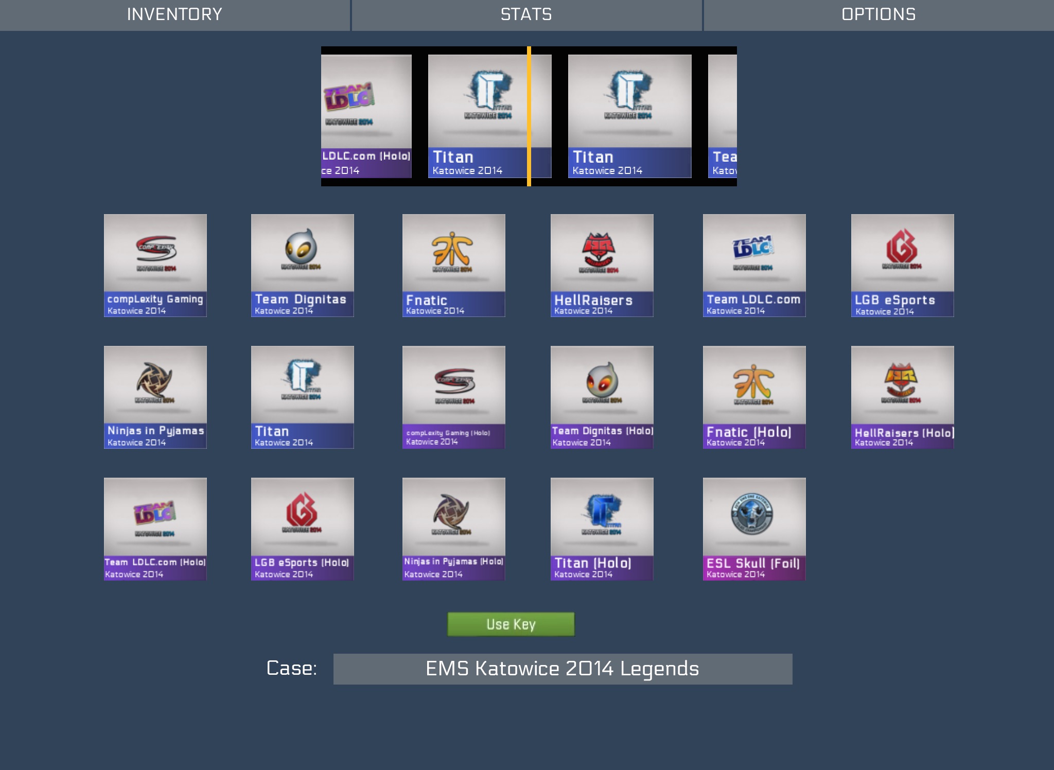Click the Fnatic (Holo) sticker
This screenshot has height=770, width=1054.
pos(754,397)
